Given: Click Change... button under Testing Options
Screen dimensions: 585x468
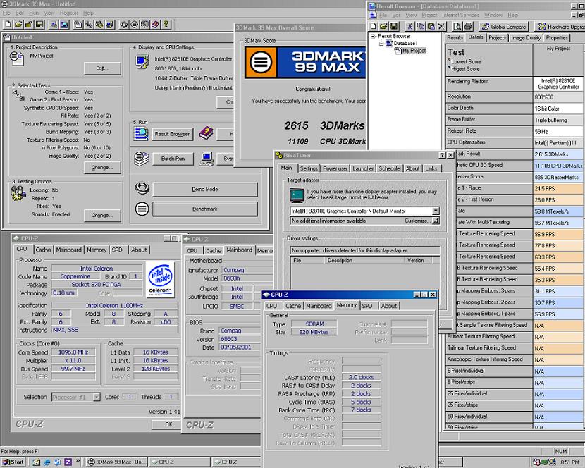Looking at the screenshot, I should tap(102, 216).
